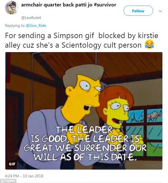Open the @Gon_Ride mention link
The height and width of the screenshot is (183, 168).
click(36, 26)
